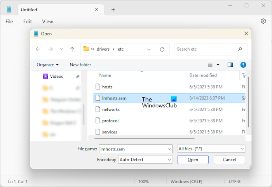The image size is (272, 187).
Task: Toggle the preview pane
Action: [230, 65]
